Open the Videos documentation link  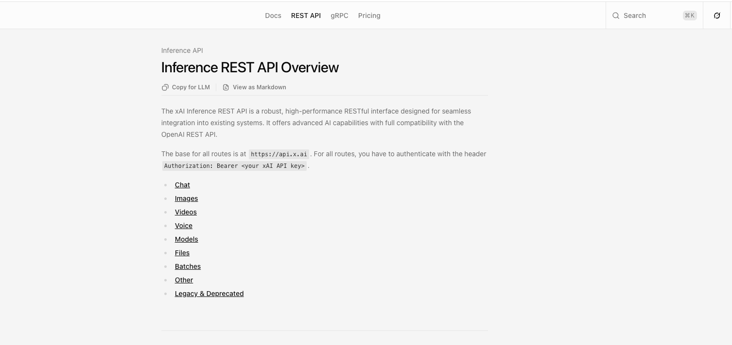186,212
